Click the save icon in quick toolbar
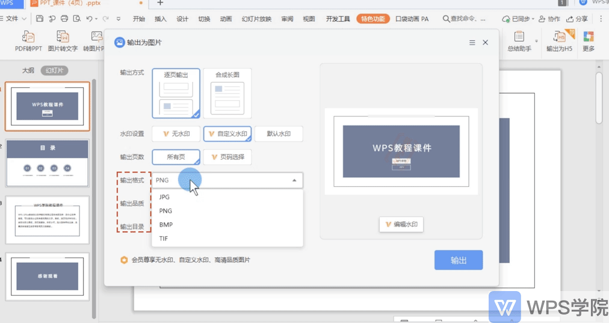Image resolution: width=609 pixels, height=323 pixels. [x=39, y=18]
